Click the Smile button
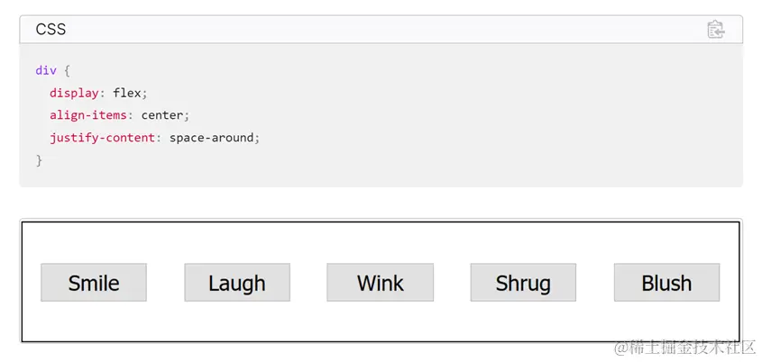Viewport: 762px width, 362px height. tap(94, 283)
